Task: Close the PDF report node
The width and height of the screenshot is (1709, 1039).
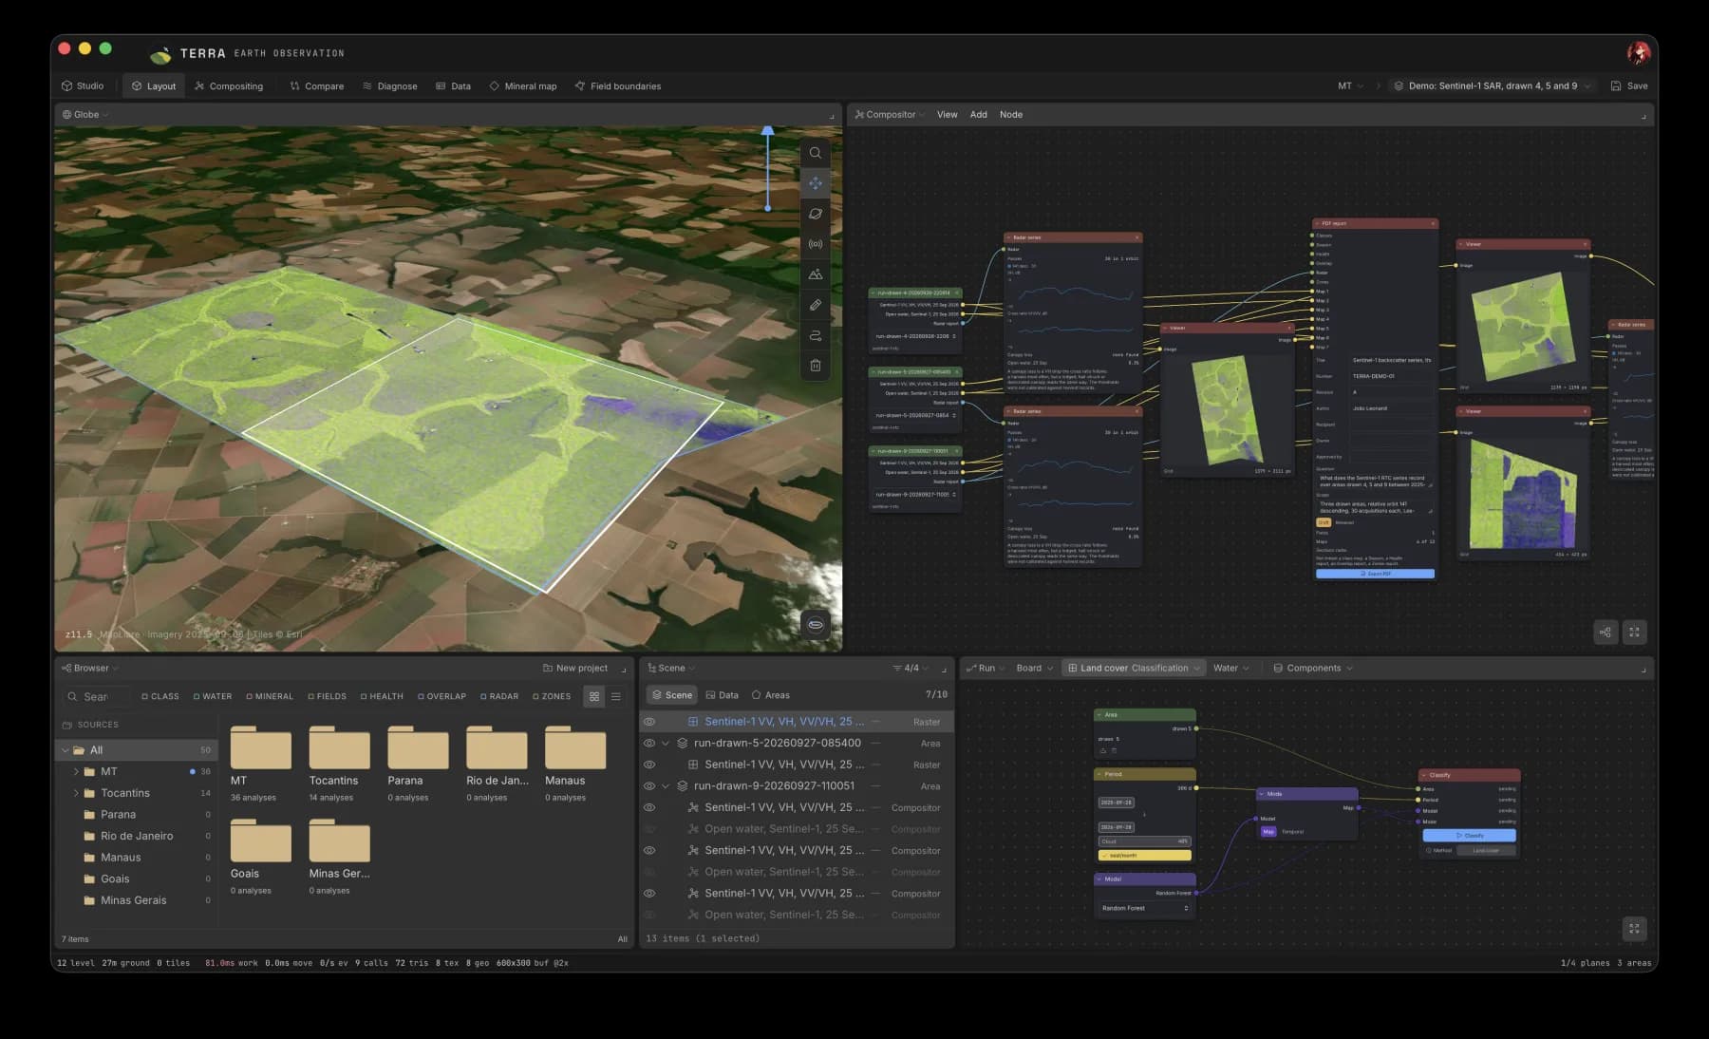Action: click(x=1433, y=224)
